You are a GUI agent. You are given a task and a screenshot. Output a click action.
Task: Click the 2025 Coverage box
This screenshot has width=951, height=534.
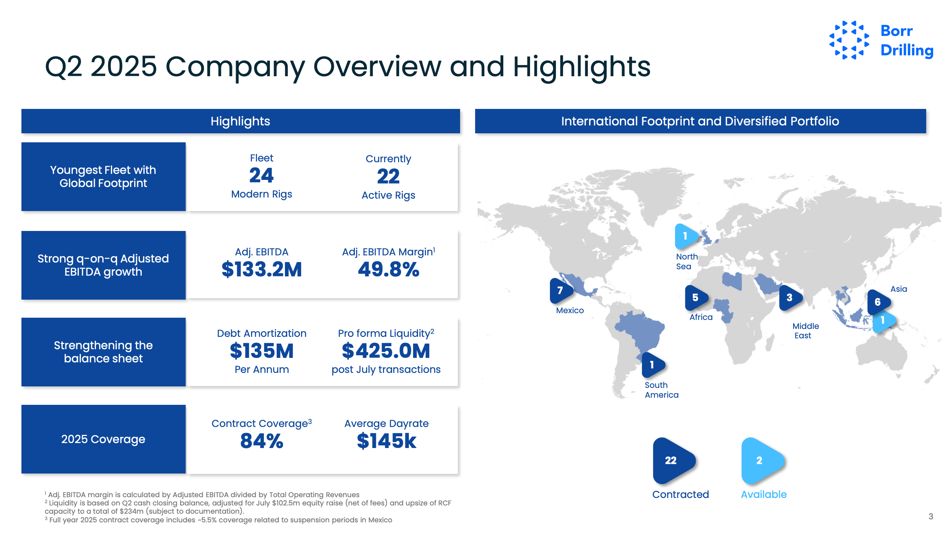coord(103,439)
